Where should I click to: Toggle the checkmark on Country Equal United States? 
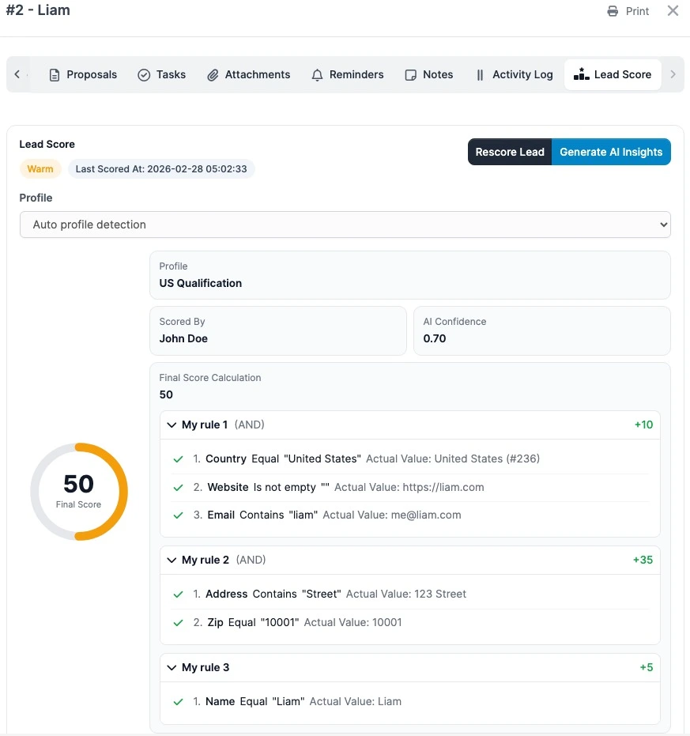tap(178, 459)
